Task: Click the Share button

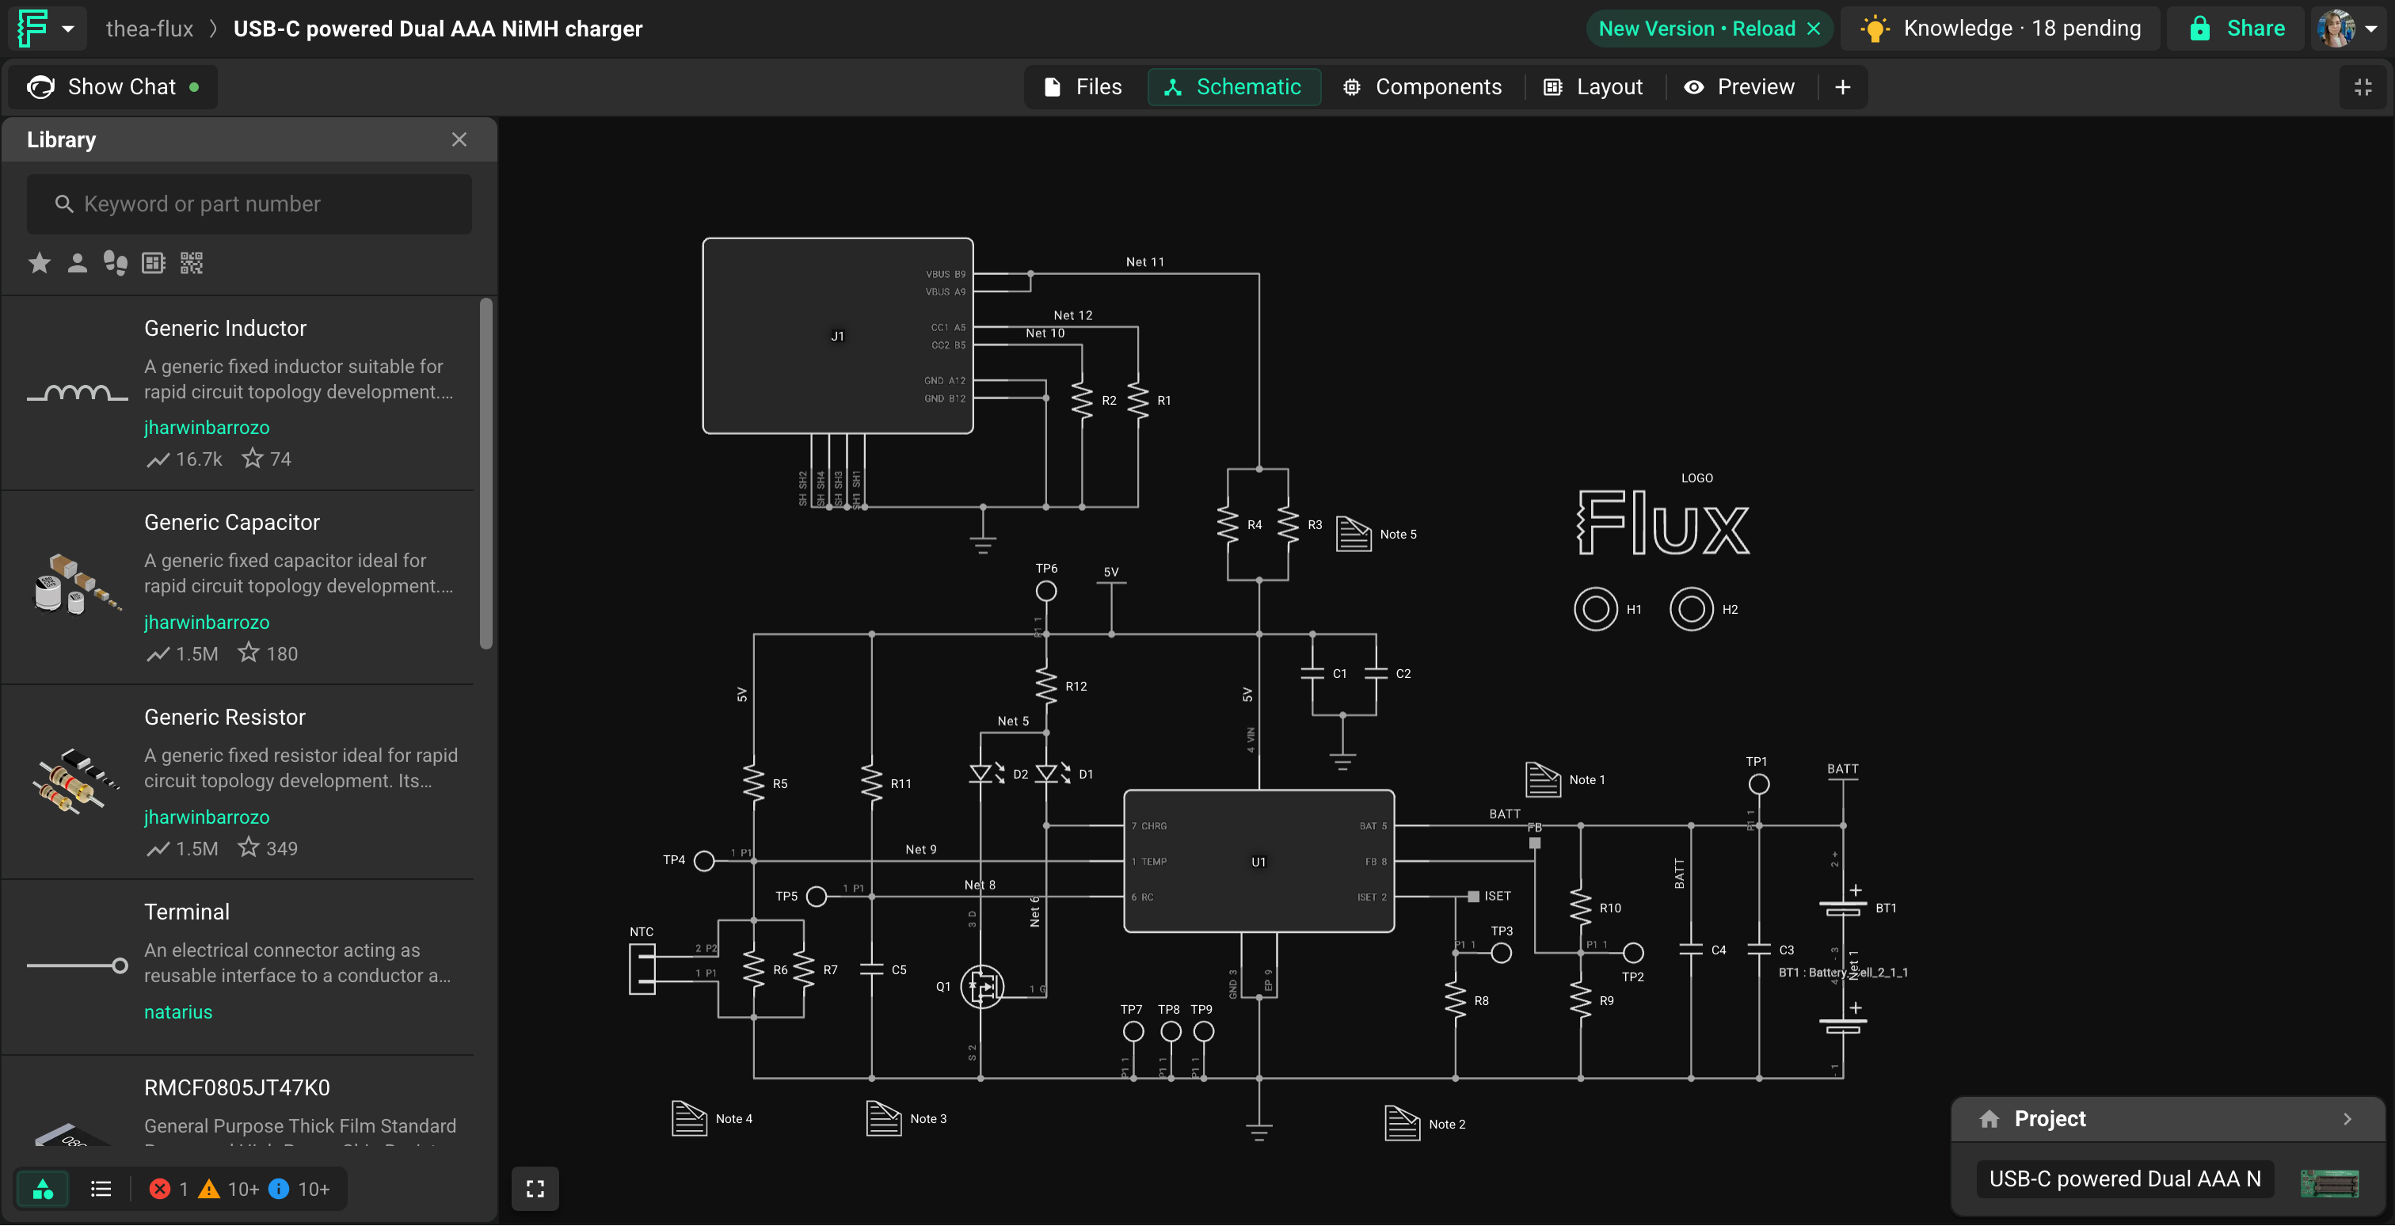Action: (2236, 29)
